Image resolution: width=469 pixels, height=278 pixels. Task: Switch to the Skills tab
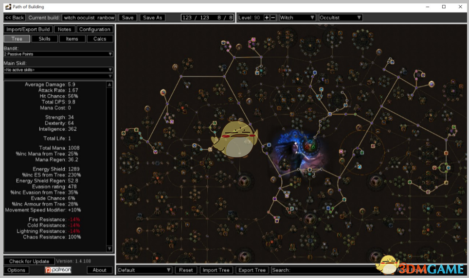[44, 38]
